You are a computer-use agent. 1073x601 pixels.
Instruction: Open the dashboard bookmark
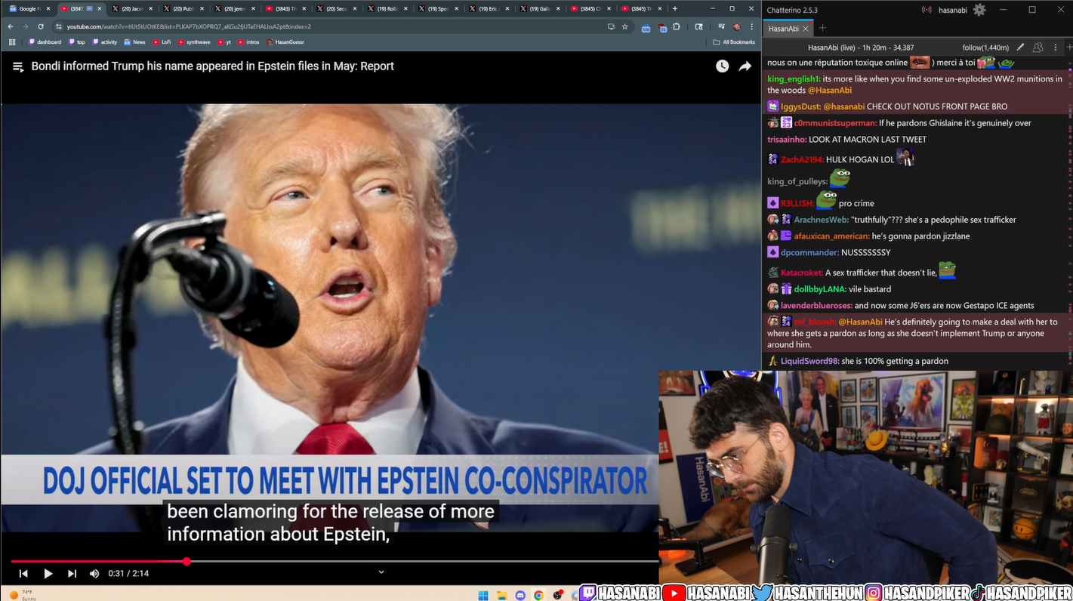45,42
